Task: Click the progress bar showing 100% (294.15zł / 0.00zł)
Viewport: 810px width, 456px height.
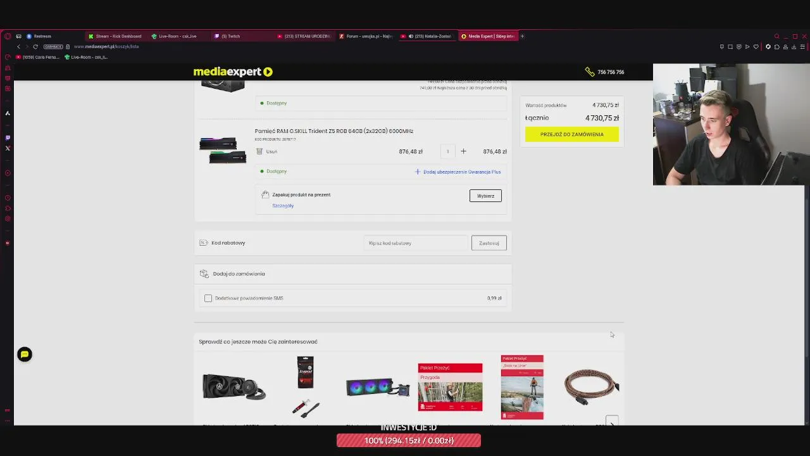Action: click(409, 441)
